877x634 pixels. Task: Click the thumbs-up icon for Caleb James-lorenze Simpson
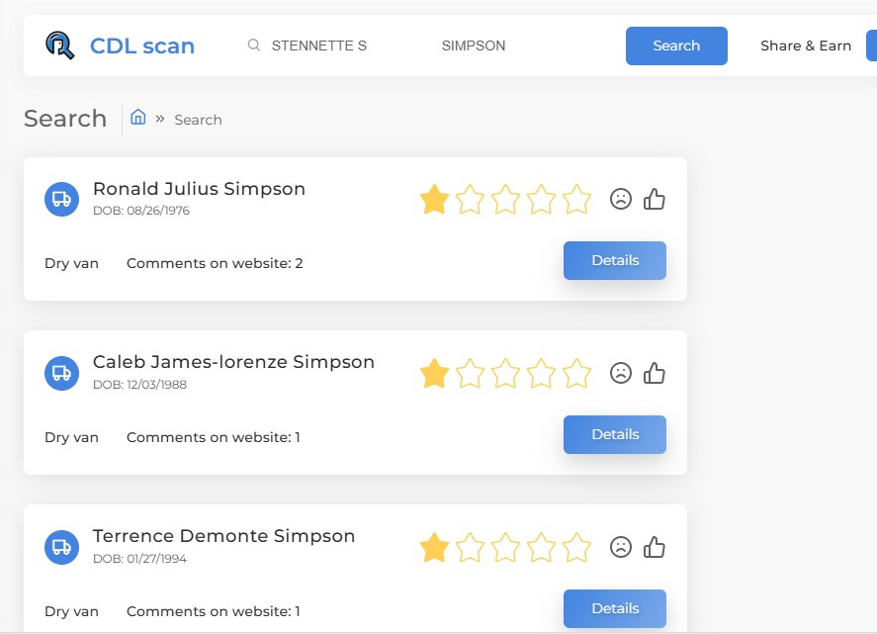coord(654,373)
